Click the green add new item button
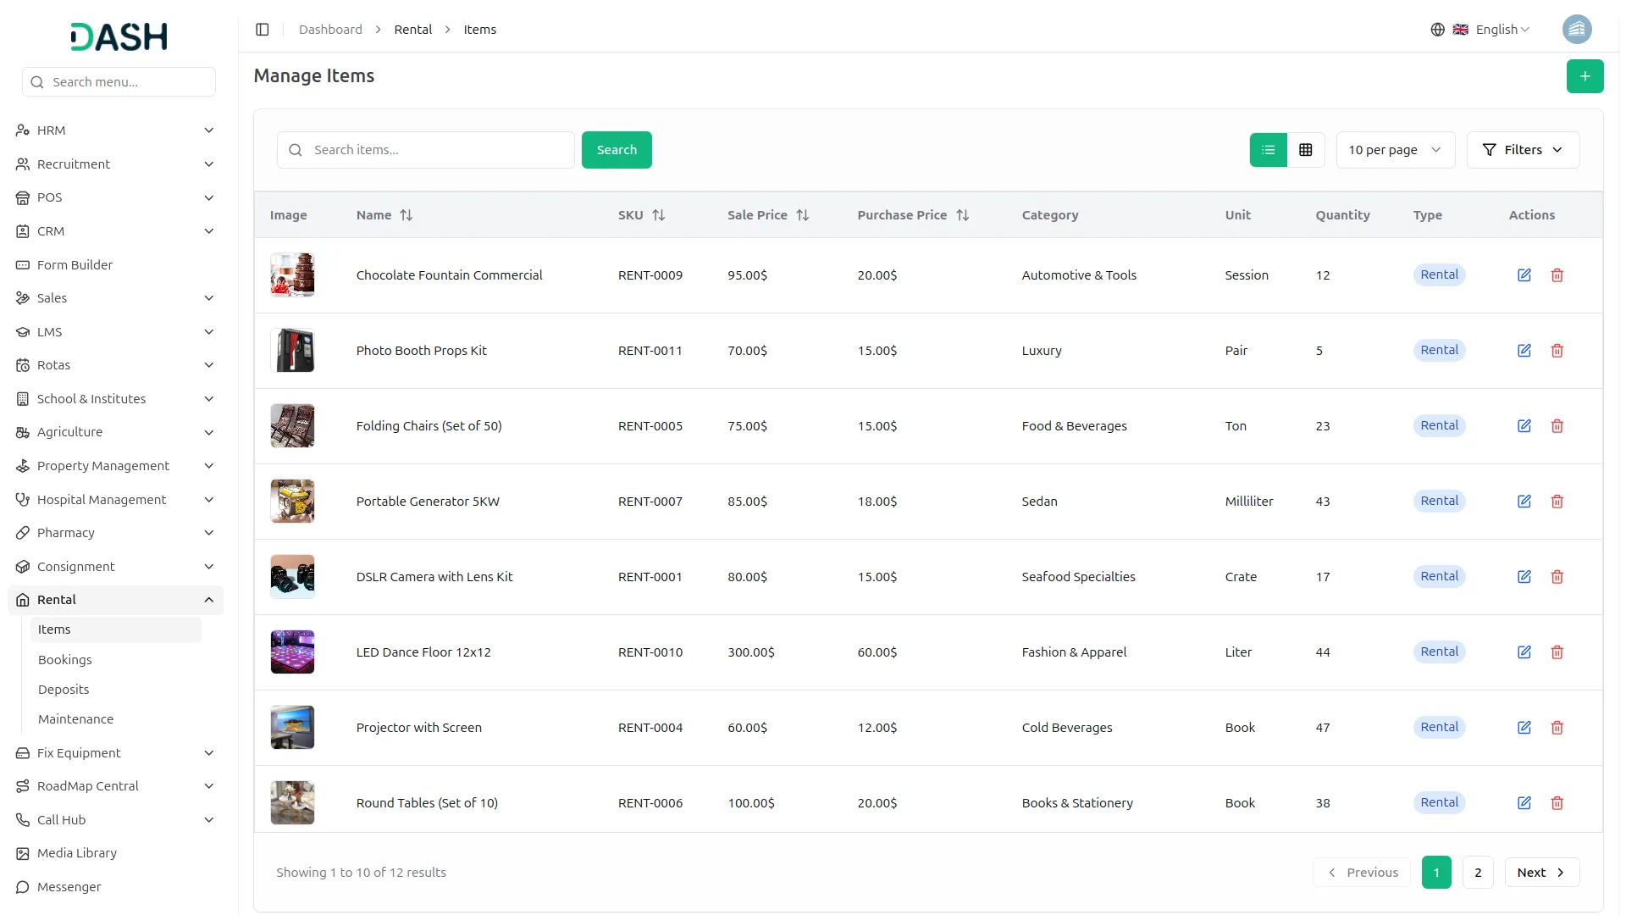This screenshot has height=915, width=1626. coord(1585,75)
